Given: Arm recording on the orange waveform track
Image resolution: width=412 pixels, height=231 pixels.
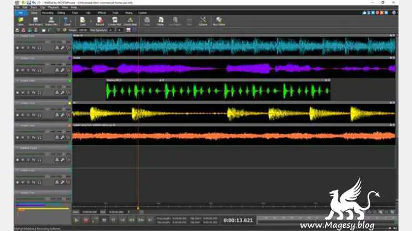Looking at the screenshot, I should click(x=17, y=137).
